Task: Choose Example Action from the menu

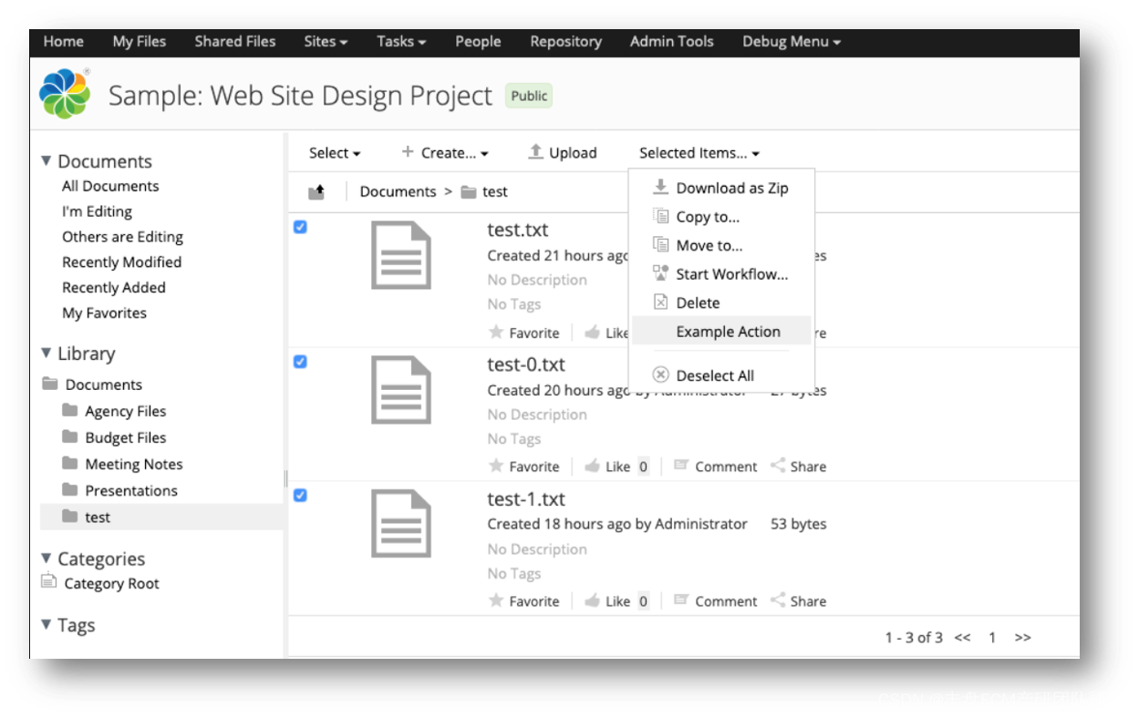Action: pyautogui.click(x=721, y=332)
